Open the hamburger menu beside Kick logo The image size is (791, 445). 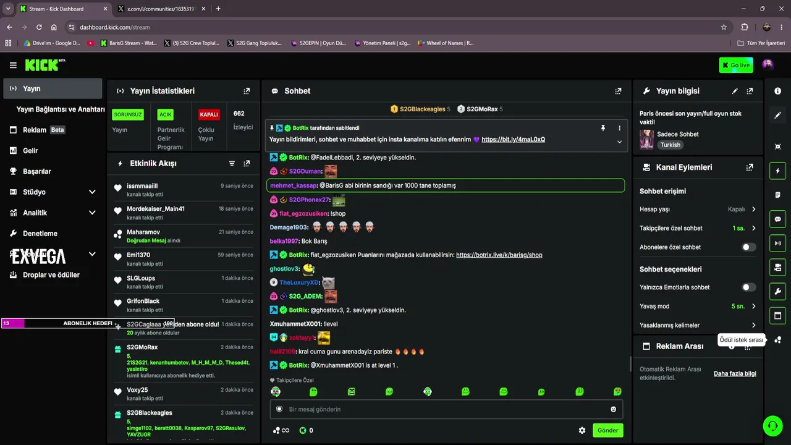pyautogui.click(x=13, y=65)
